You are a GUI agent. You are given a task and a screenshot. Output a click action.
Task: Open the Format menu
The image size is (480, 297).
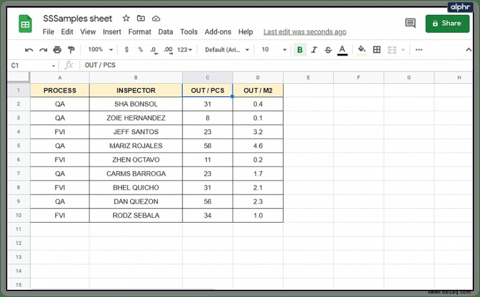pos(140,32)
